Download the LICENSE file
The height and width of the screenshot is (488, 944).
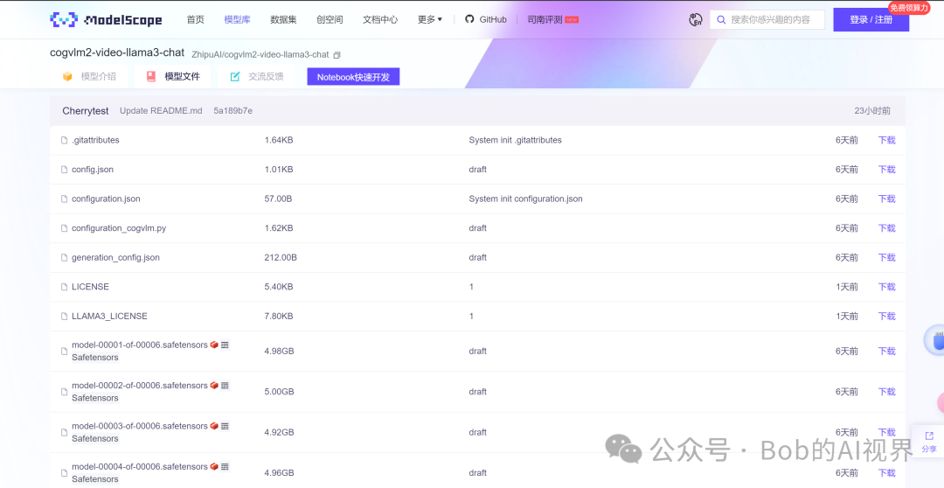[x=886, y=287]
